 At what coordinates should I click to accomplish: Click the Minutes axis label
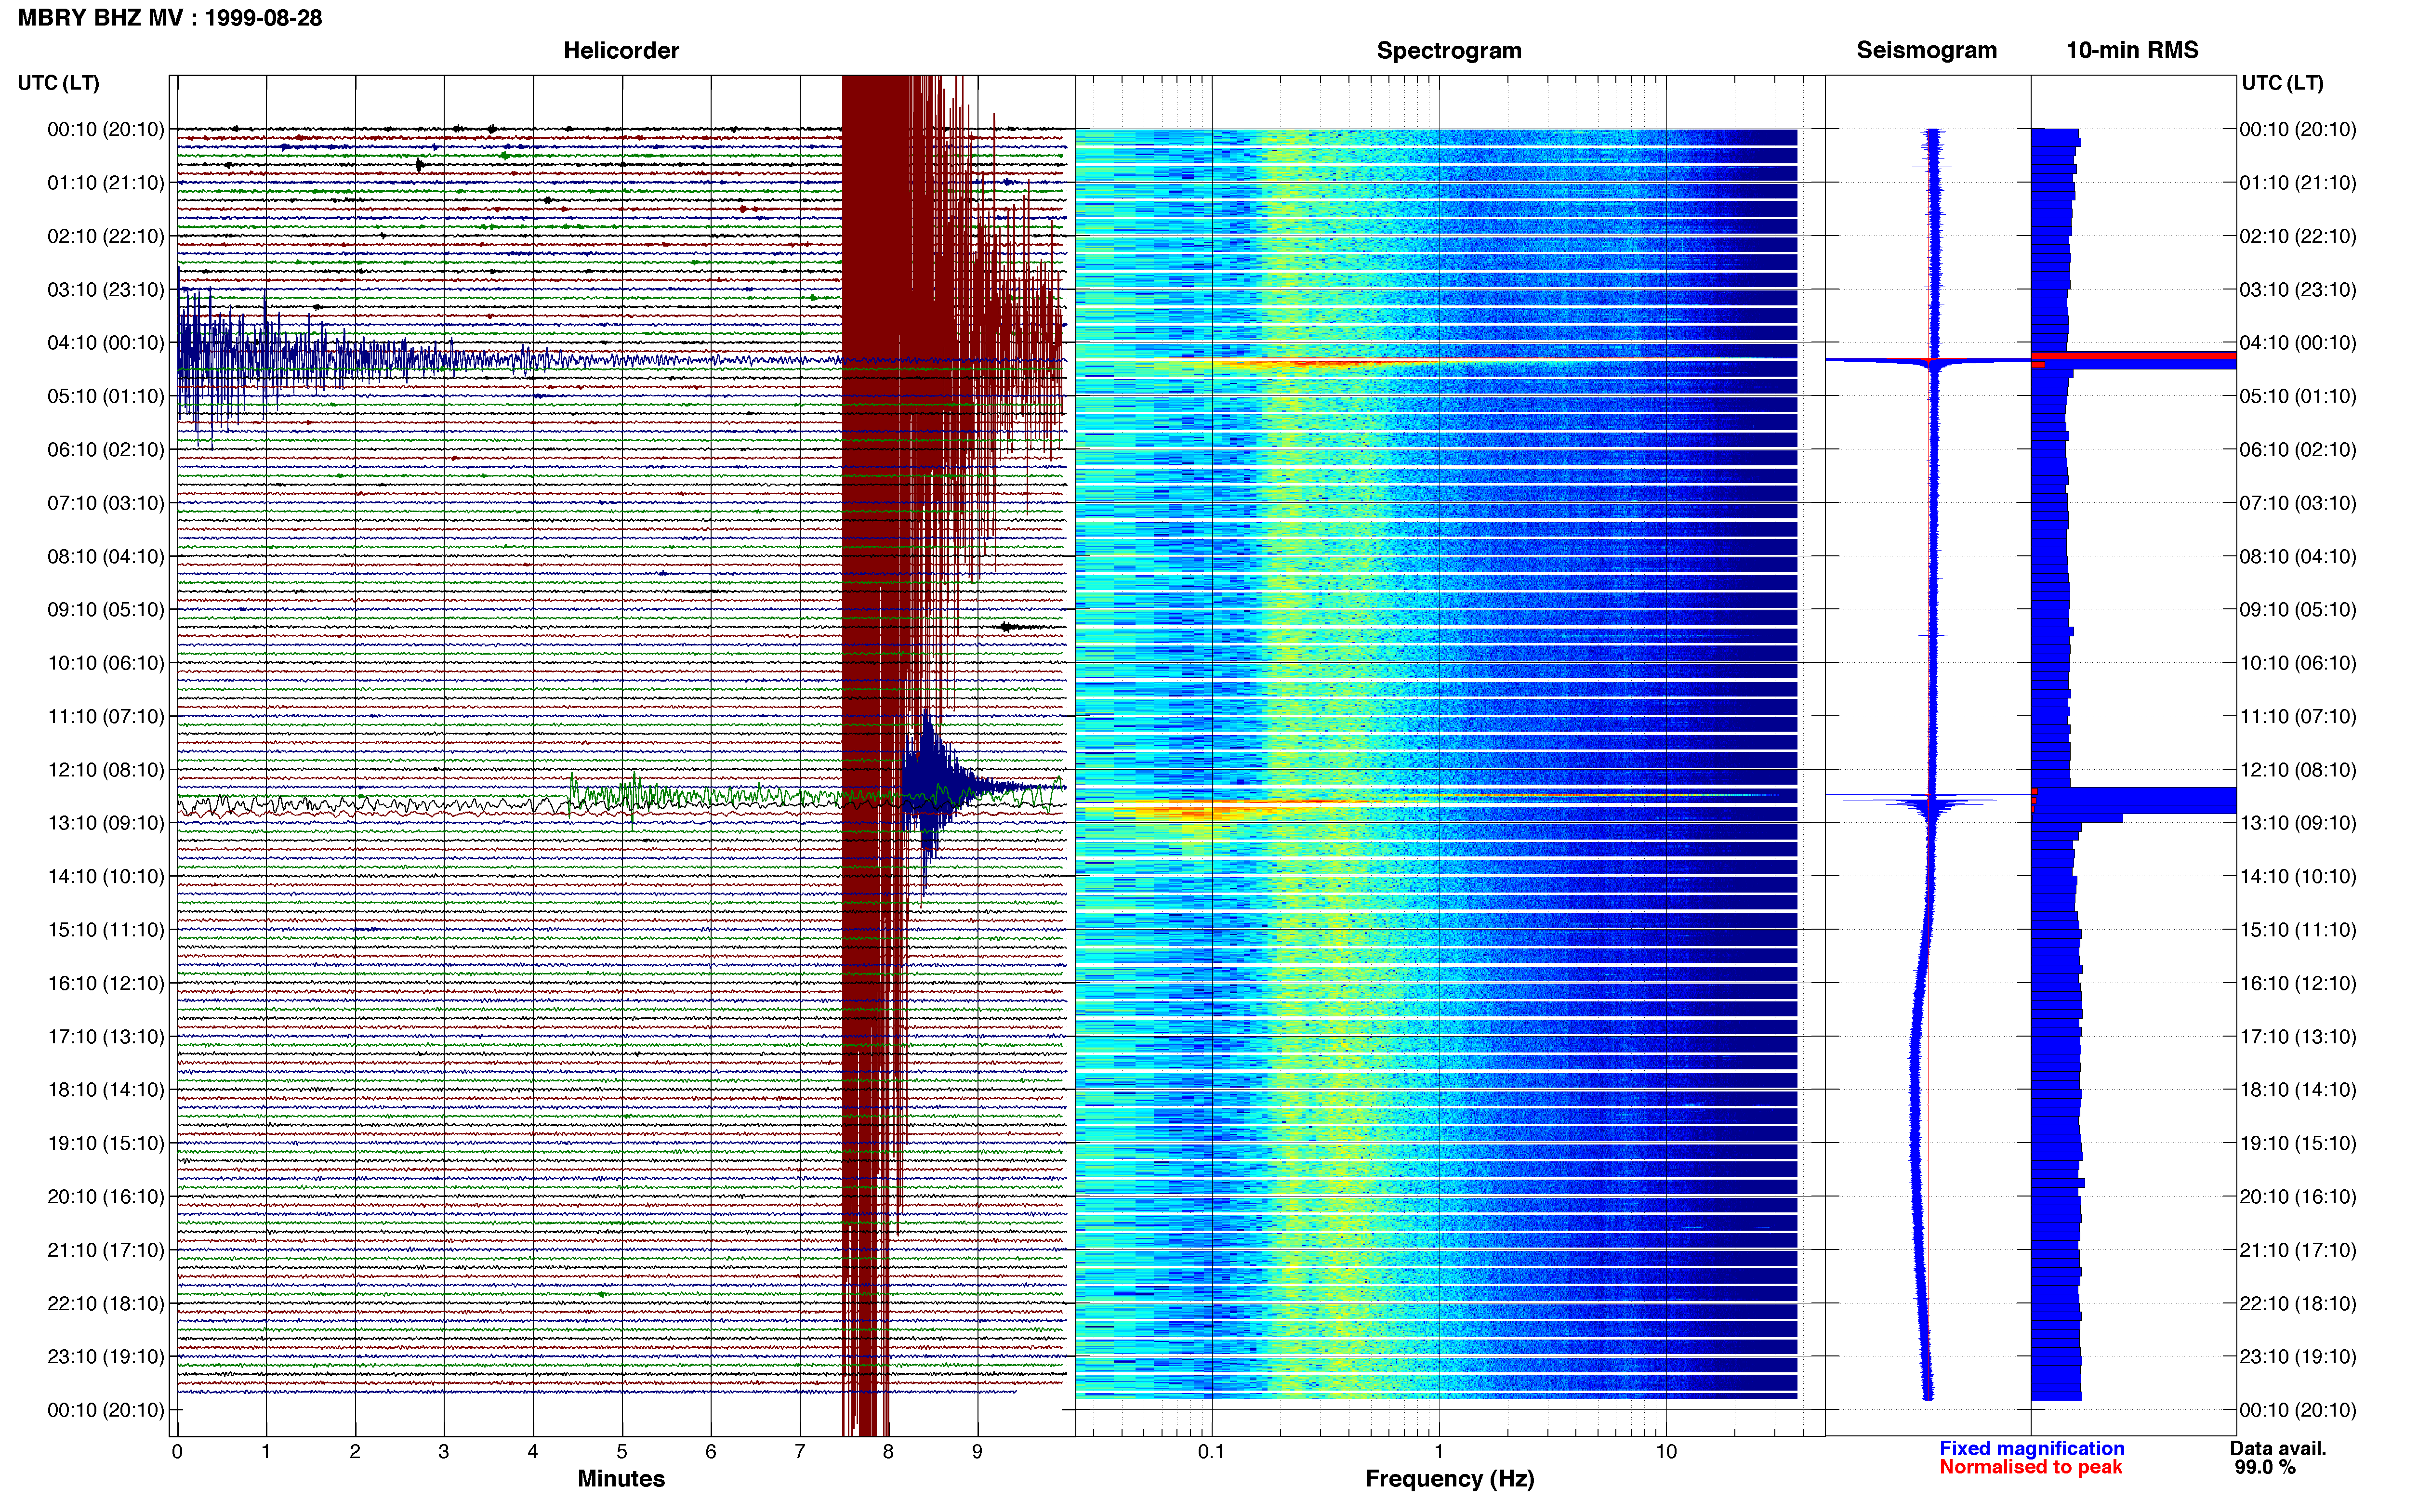[x=621, y=1478]
